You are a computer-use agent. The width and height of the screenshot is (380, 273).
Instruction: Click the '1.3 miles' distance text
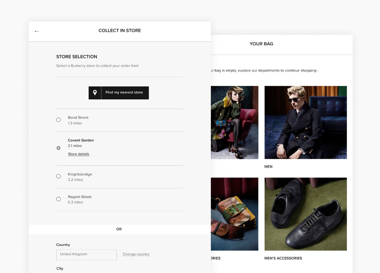coord(75,123)
